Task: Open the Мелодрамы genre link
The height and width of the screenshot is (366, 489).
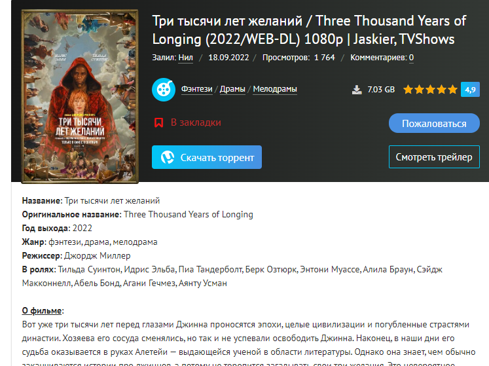Action: [275, 89]
